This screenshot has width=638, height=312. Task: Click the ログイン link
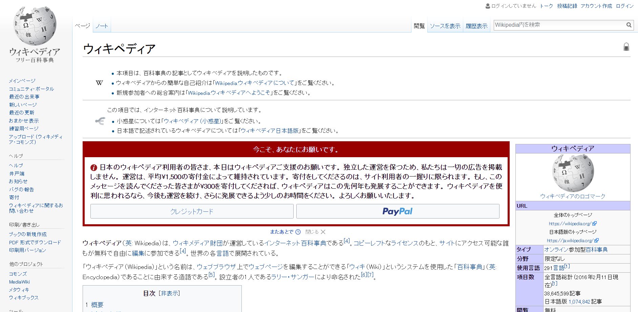(x=625, y=6)
